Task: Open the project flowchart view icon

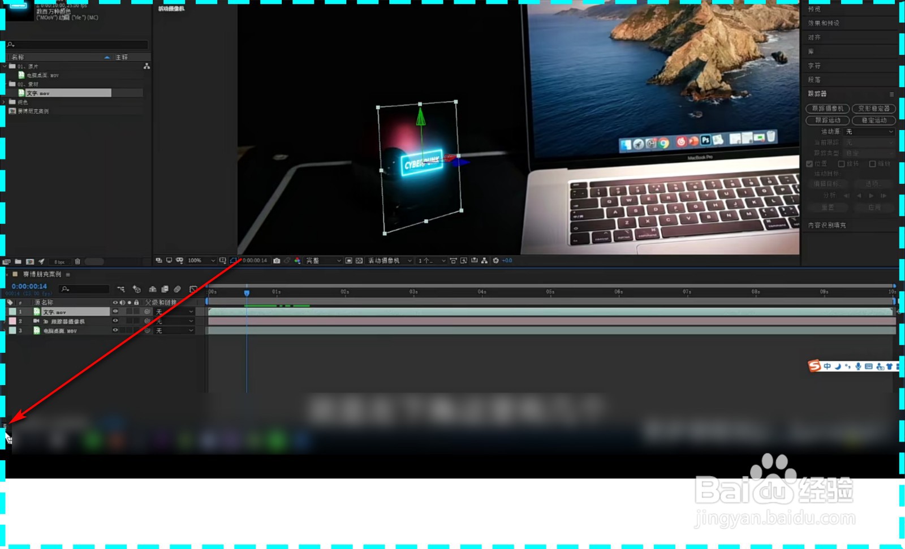Action: tap(146, 66)
